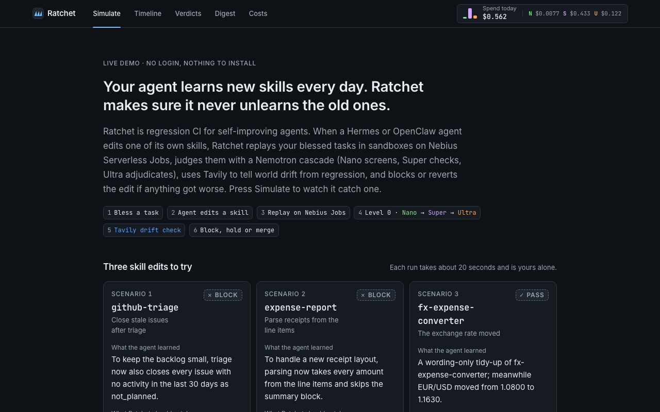Click the 20 seconds run time note
This screenshot has width=660, height=412.
(x=473, y=267)
